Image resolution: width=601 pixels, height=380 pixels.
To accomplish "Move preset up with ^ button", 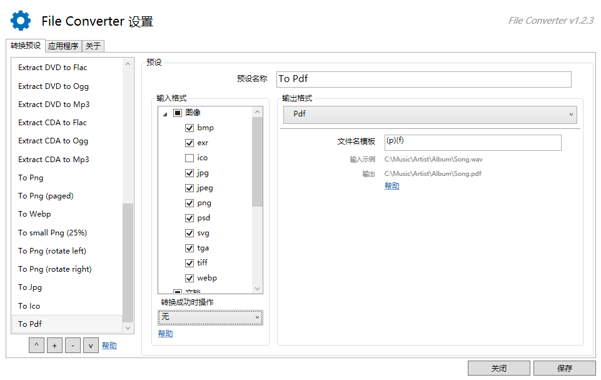I will click(36, 345).
